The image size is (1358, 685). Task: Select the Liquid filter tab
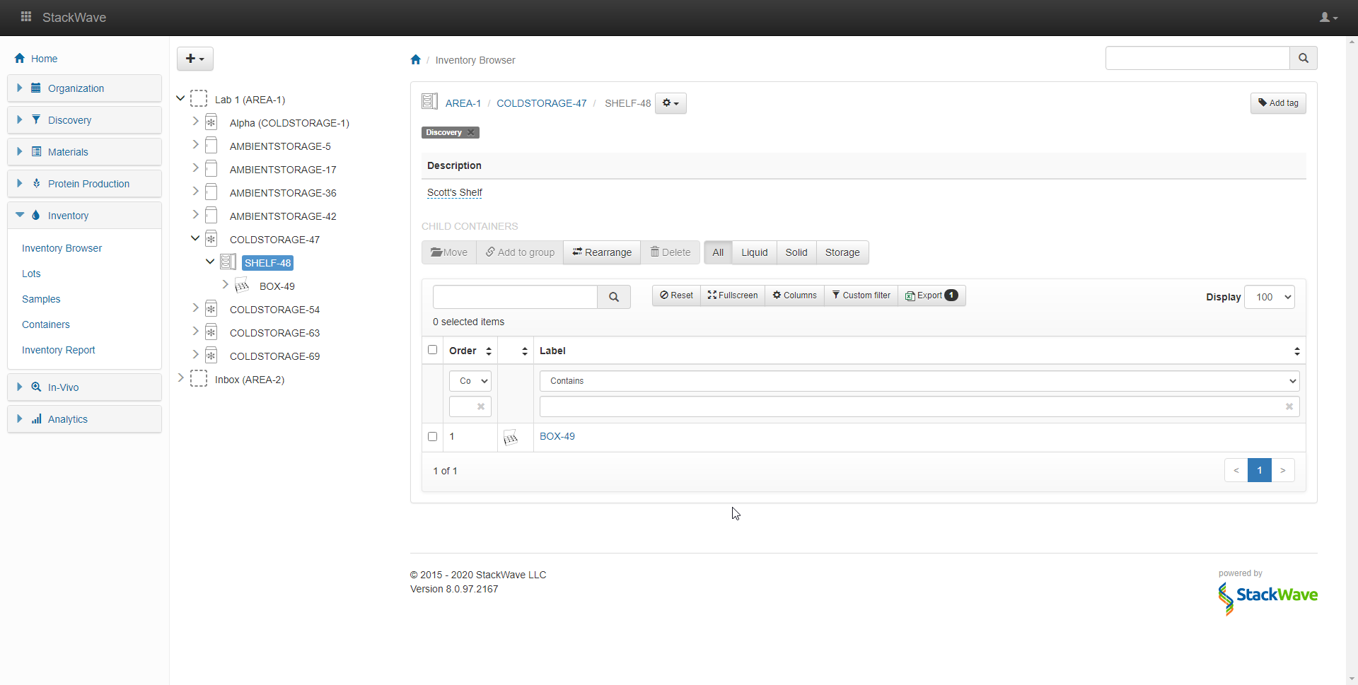[754, 252]
